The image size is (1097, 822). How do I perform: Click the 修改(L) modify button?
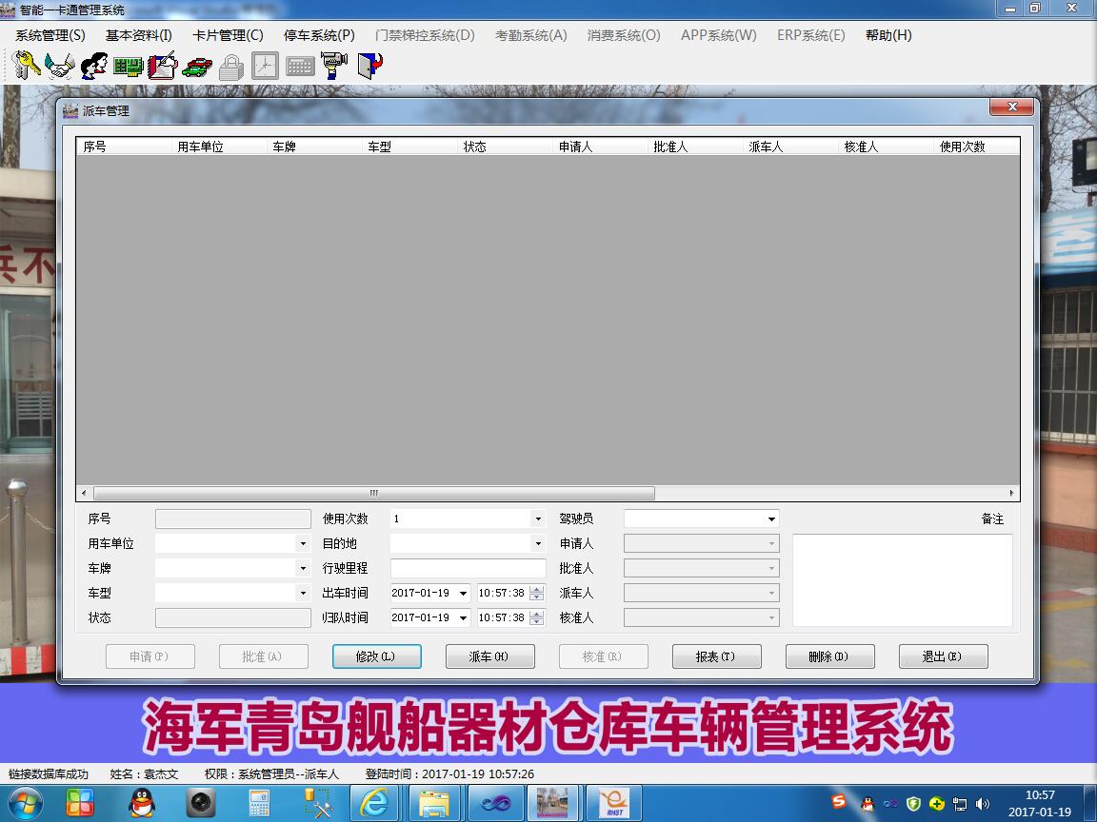coord(376,656)
